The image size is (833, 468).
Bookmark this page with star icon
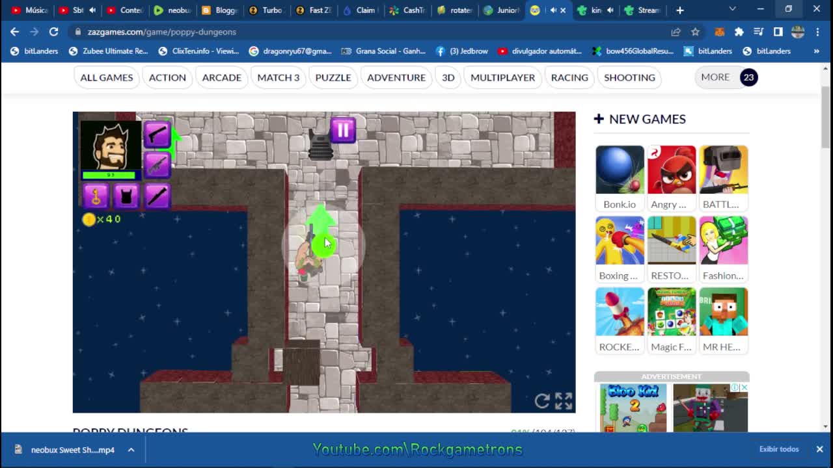tap(695, 31)
